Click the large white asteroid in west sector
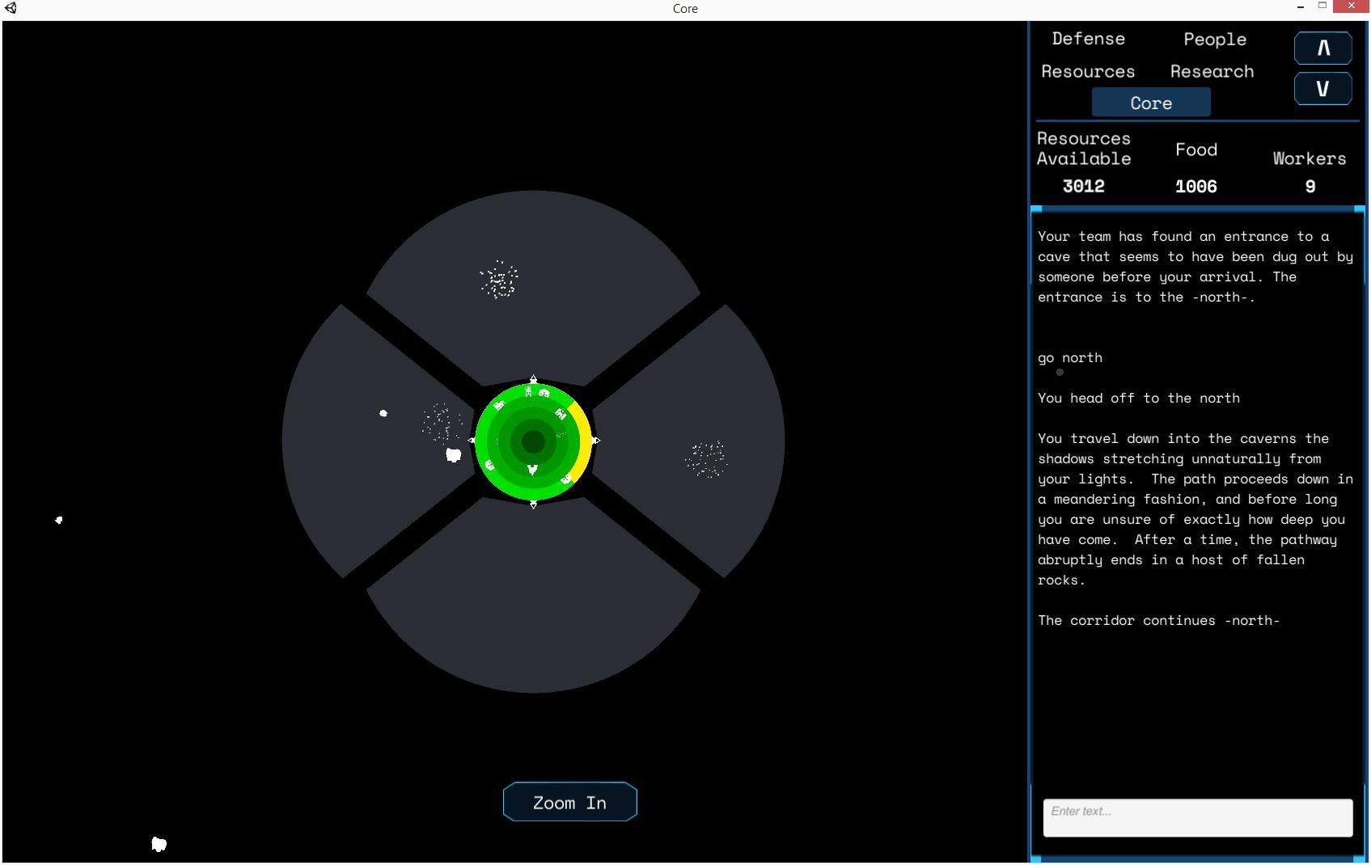The image size is (1371, 865). (x=454, y=455)
